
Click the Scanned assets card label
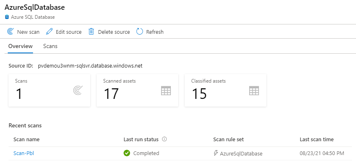[x=119, y=81]
